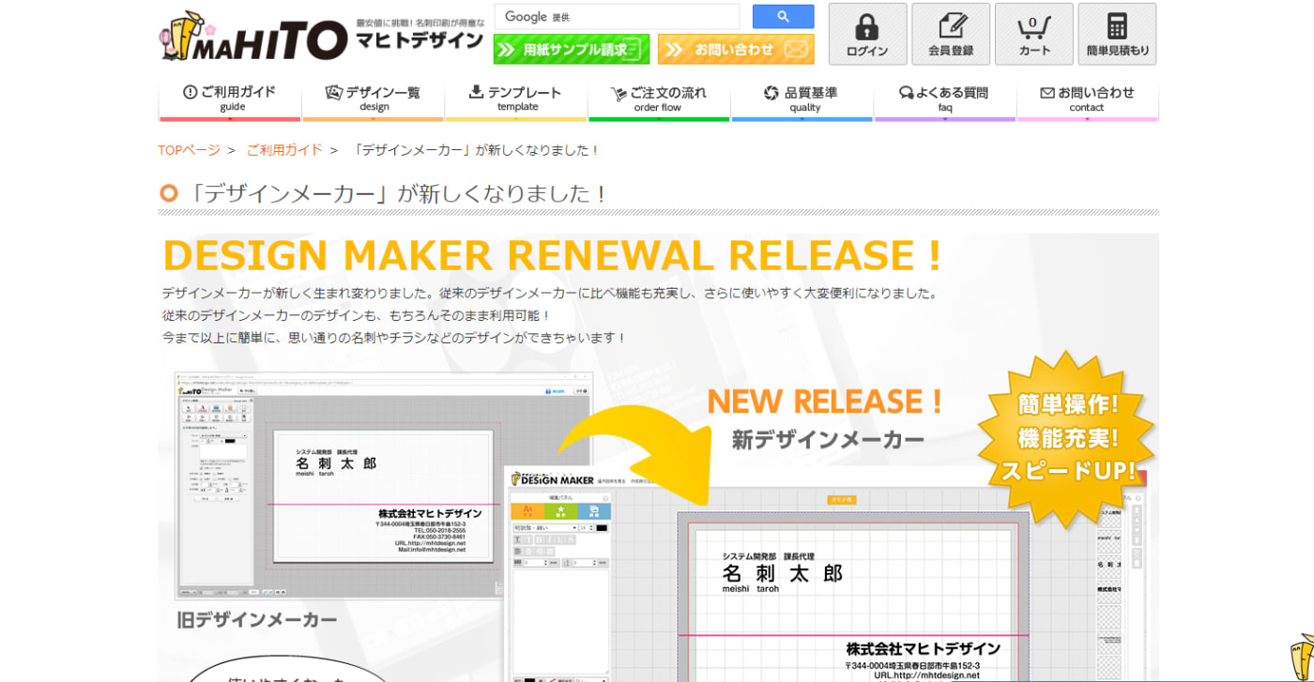Viewport: 1314px width, 682px height.
Task: Request paper samples via green 用紙サンプル請求 button
Action: coord(572,50)
